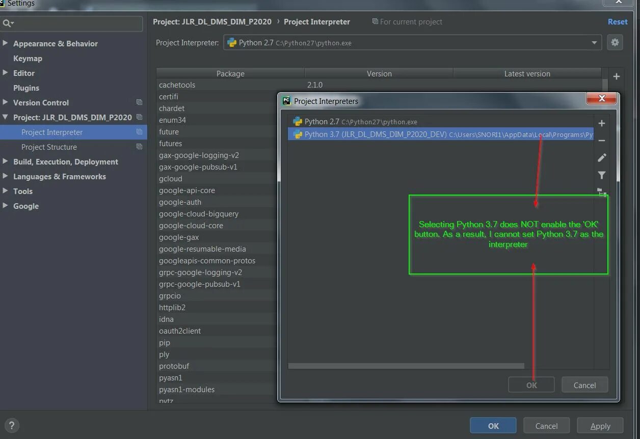Viewport: 640px width, 439px height.
Task: Select Python 3.7 interpreter in list
Action: [x=441, y=134]
